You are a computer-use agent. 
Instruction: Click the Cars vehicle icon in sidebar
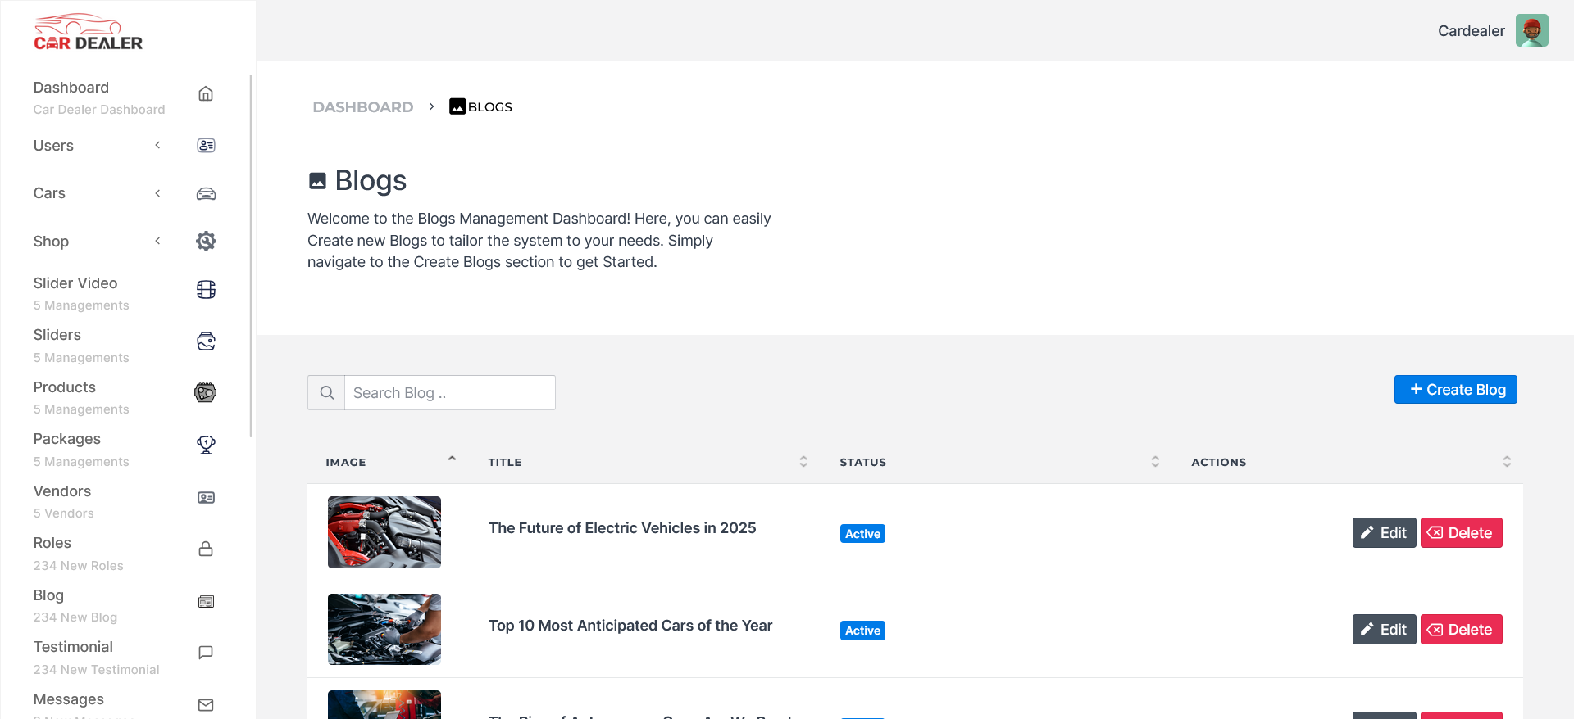[206, 194]
